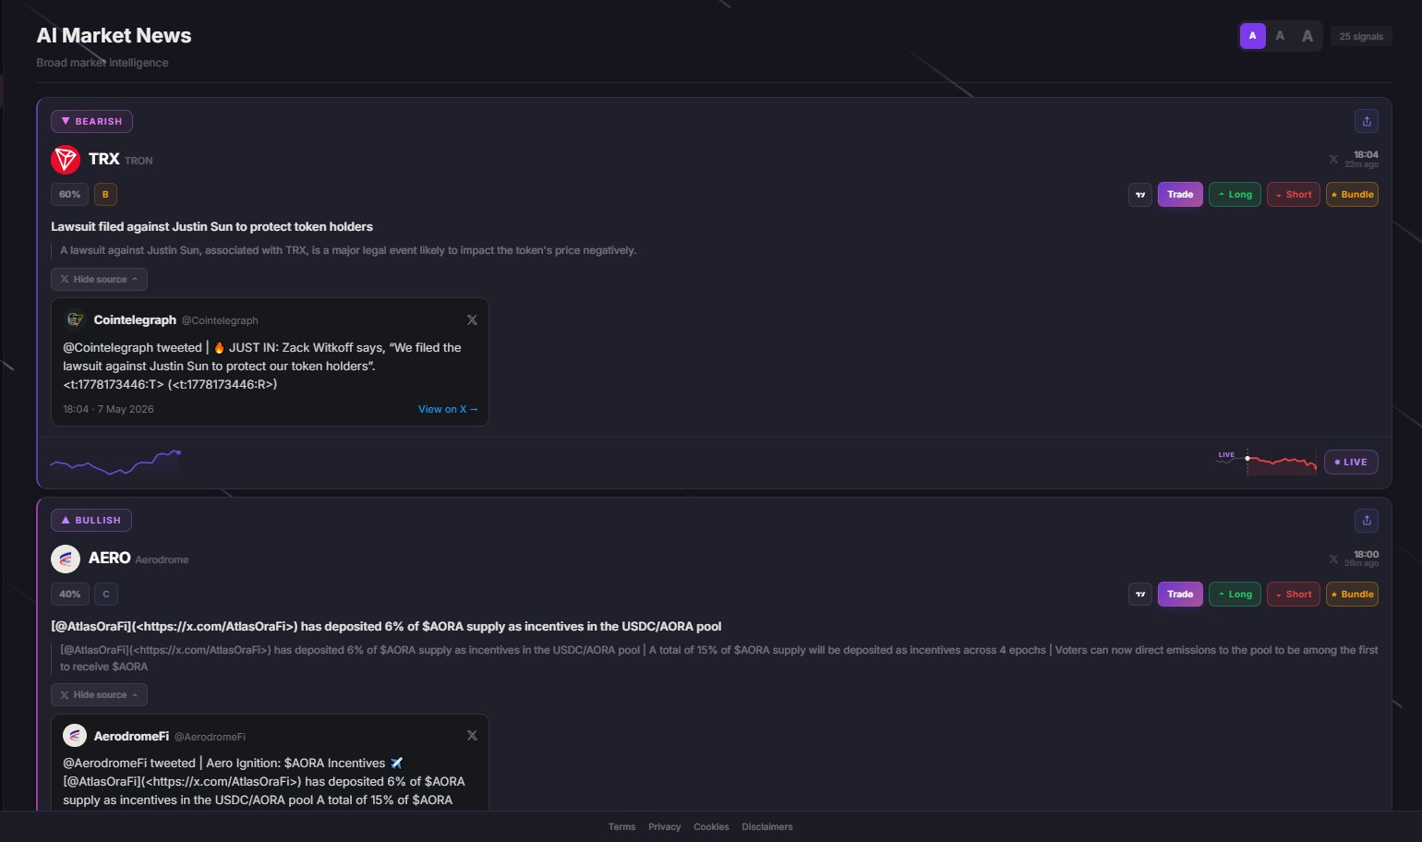Click Trade button on AERO card
Viewport: 1422px width, 842px height.
(x=1180, y=594)
